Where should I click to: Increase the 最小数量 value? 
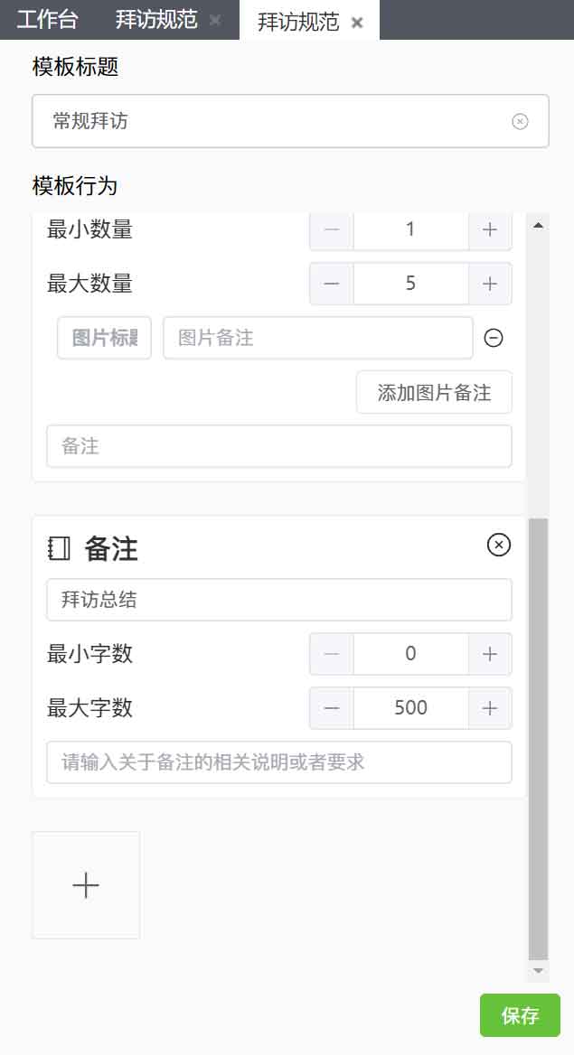pyautogui.click(x=490, y=229)
